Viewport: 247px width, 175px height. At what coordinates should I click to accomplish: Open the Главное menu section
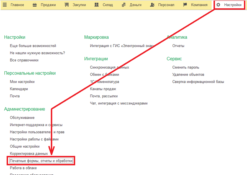click(x=17, y=5)
